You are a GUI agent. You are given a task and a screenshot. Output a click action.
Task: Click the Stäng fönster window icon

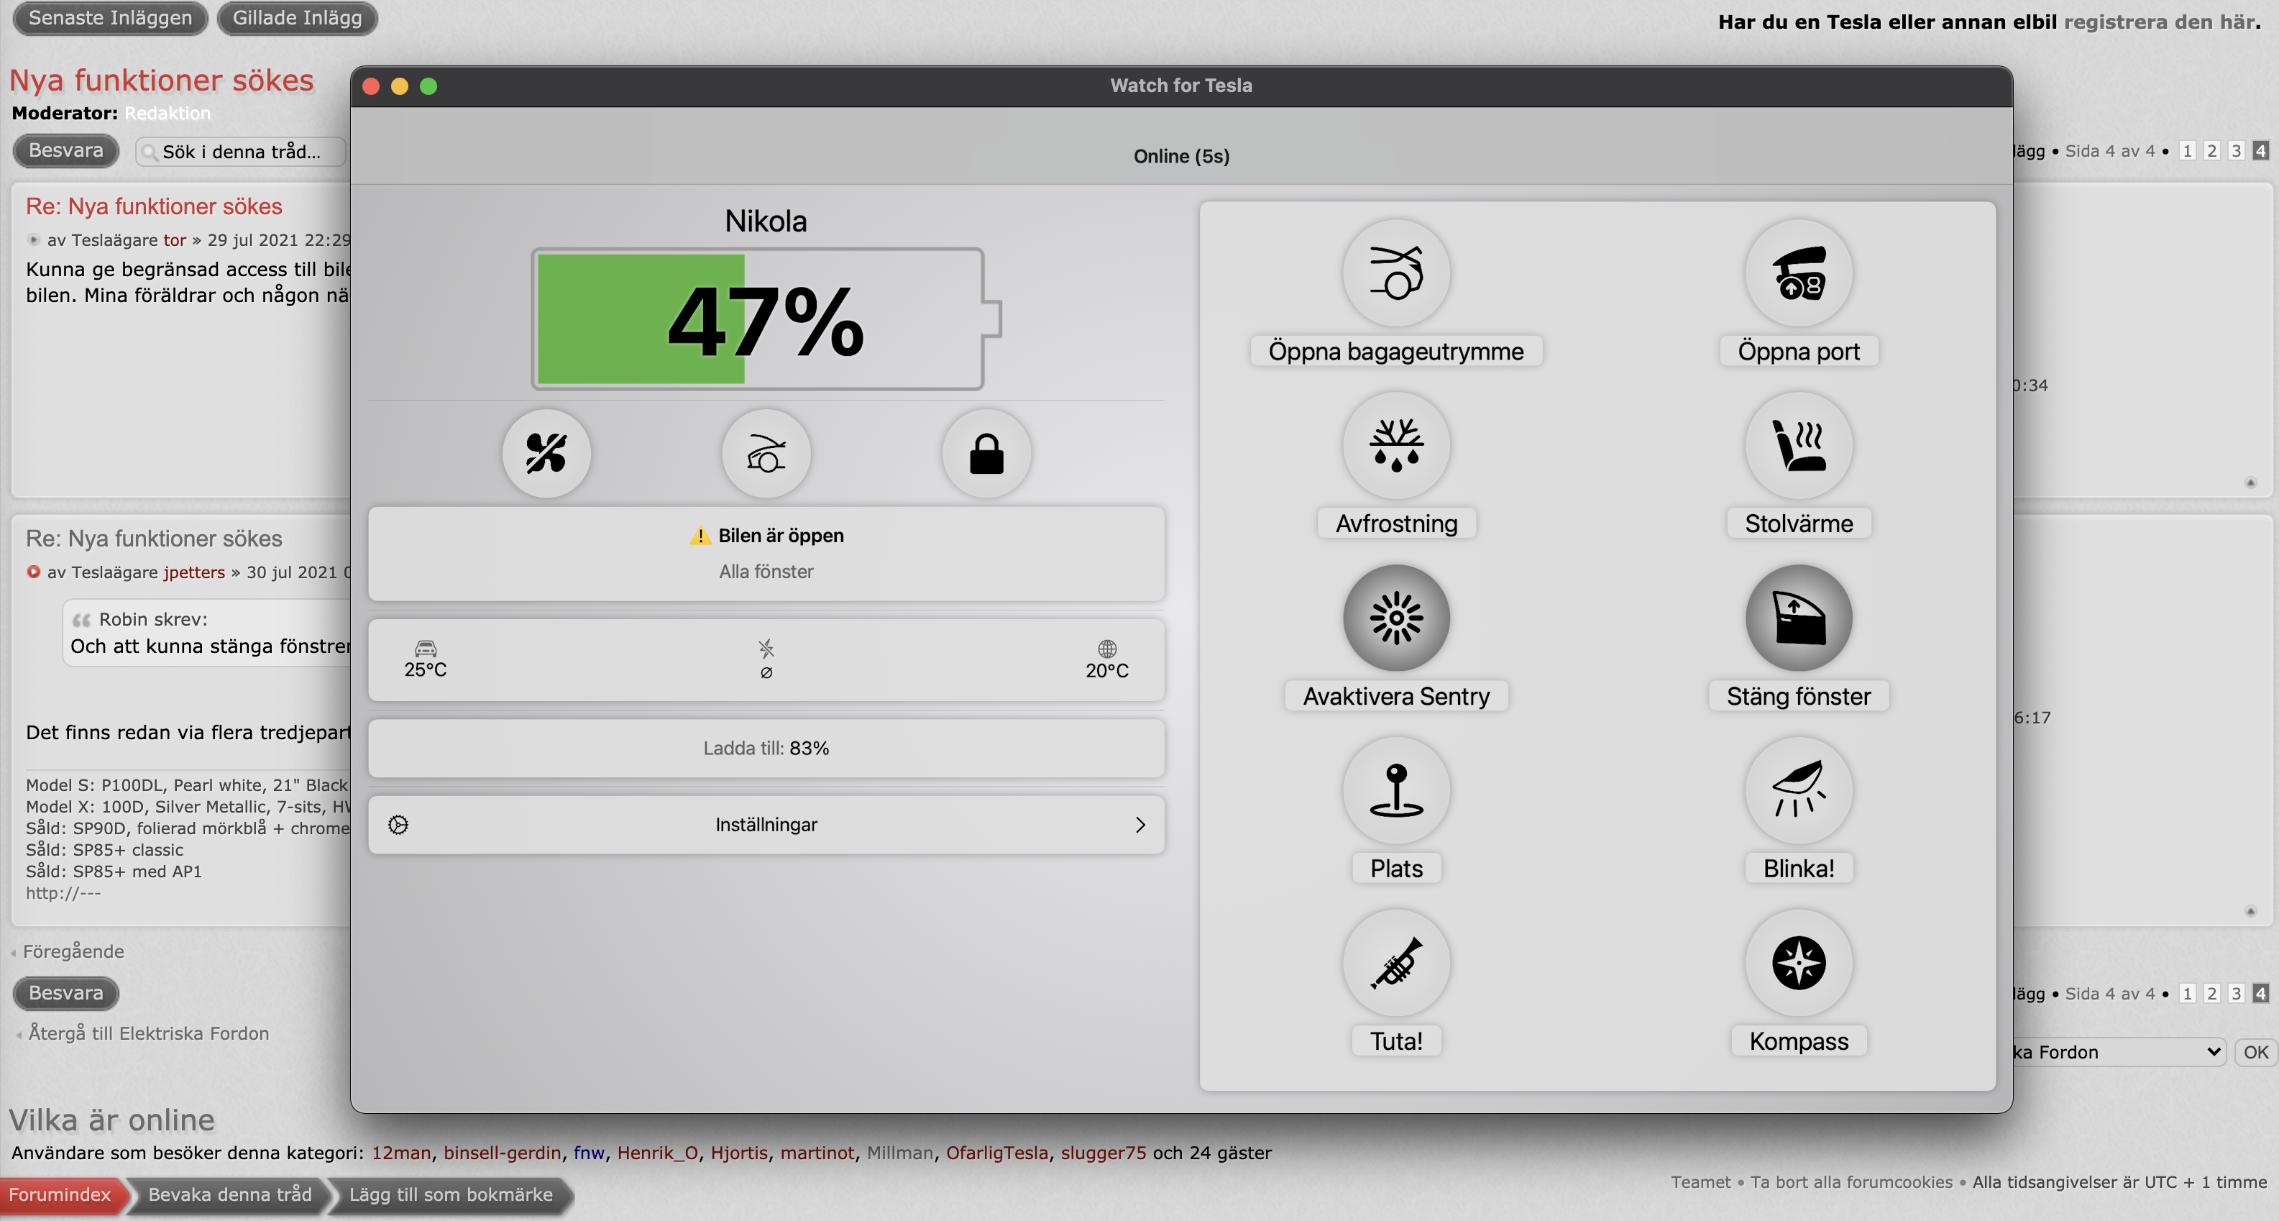(1798, 618)
